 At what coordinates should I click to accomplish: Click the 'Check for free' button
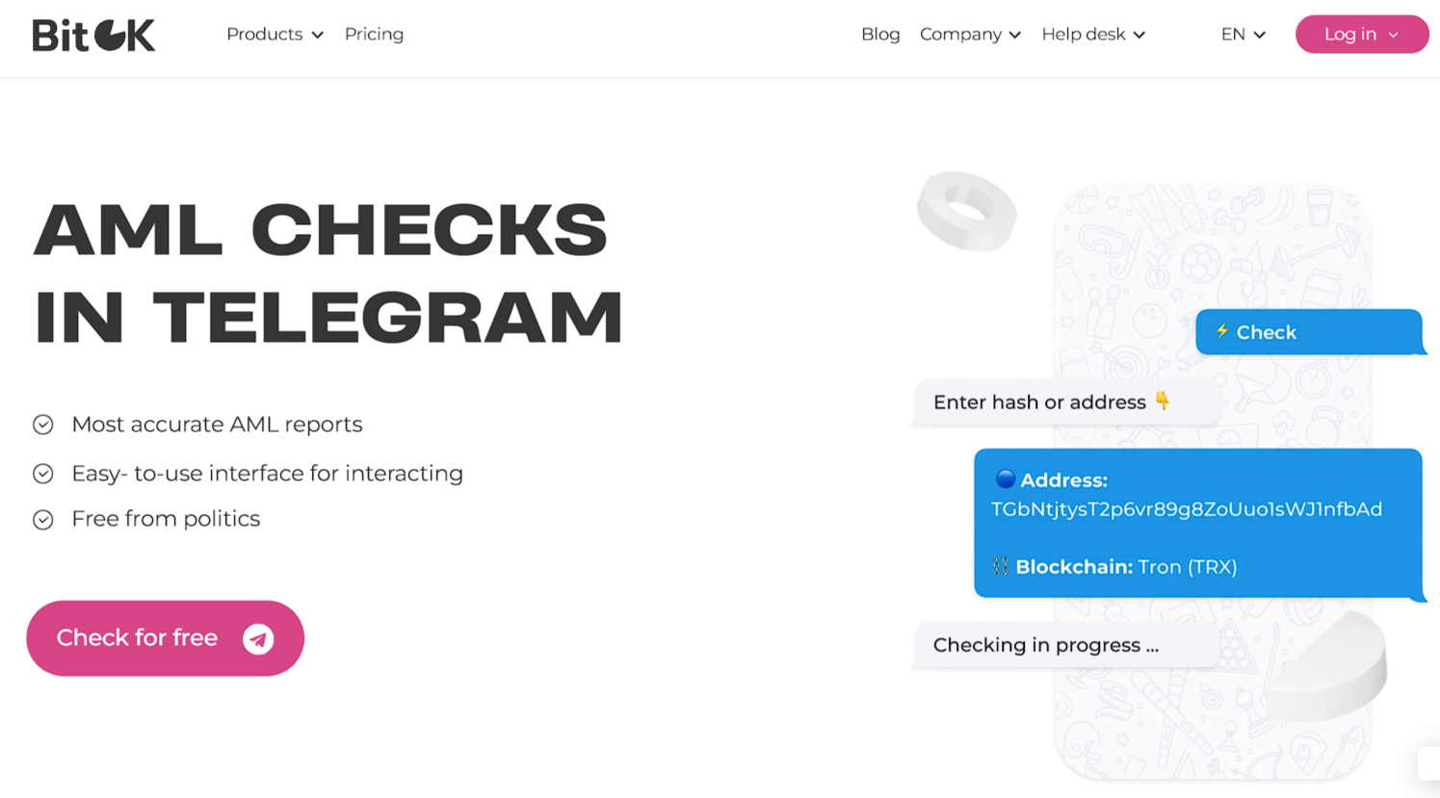(x=165, y=638)
